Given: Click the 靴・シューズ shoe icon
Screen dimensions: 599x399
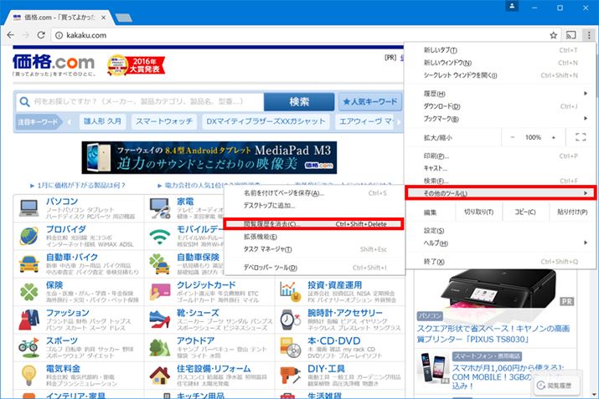Looking at the screenshot, I should (160, 320).
